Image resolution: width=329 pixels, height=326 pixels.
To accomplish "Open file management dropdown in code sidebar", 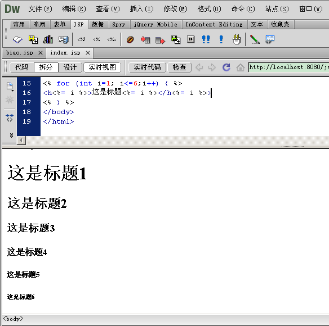I will pyautogui.click(x=10, y=87).
